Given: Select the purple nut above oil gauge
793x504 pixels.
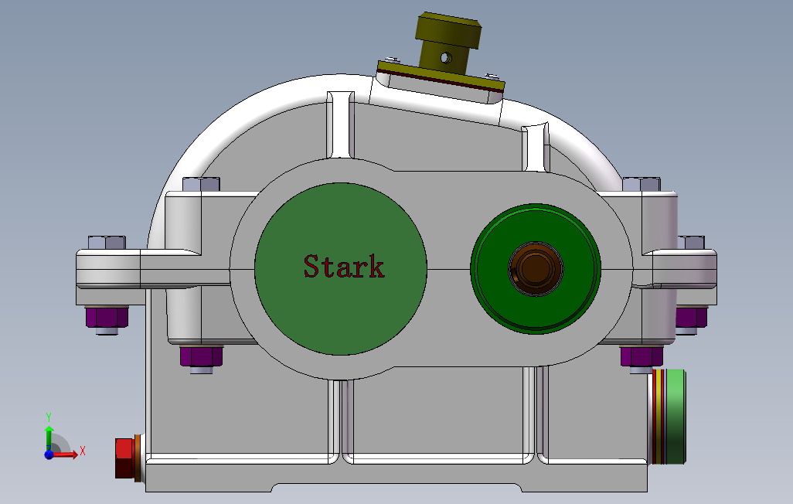Looking at the screenshot, I should click(x=642, y=356).
